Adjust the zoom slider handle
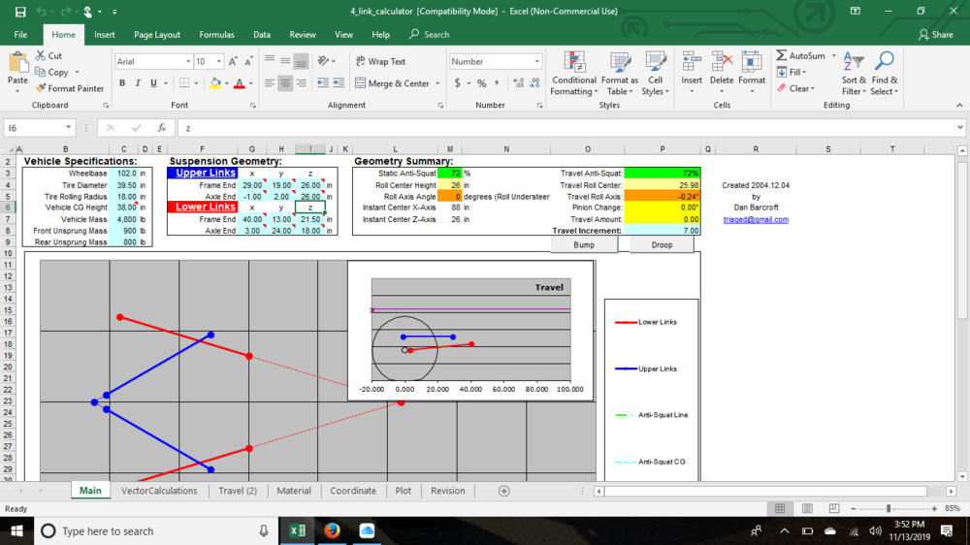 tap(889, 508)
